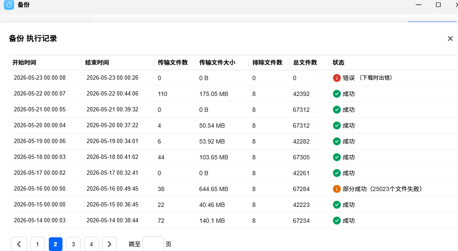This screenshot has width=458, height=251.
Task: Select the error text 错误（下载时出错）
Action: pos(367,78)
